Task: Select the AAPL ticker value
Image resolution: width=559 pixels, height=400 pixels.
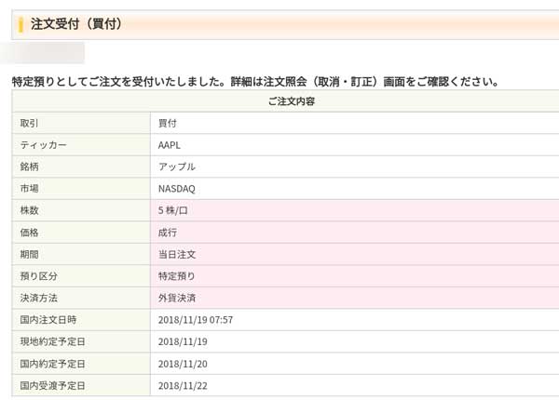Action: click(x=170, y=145)
